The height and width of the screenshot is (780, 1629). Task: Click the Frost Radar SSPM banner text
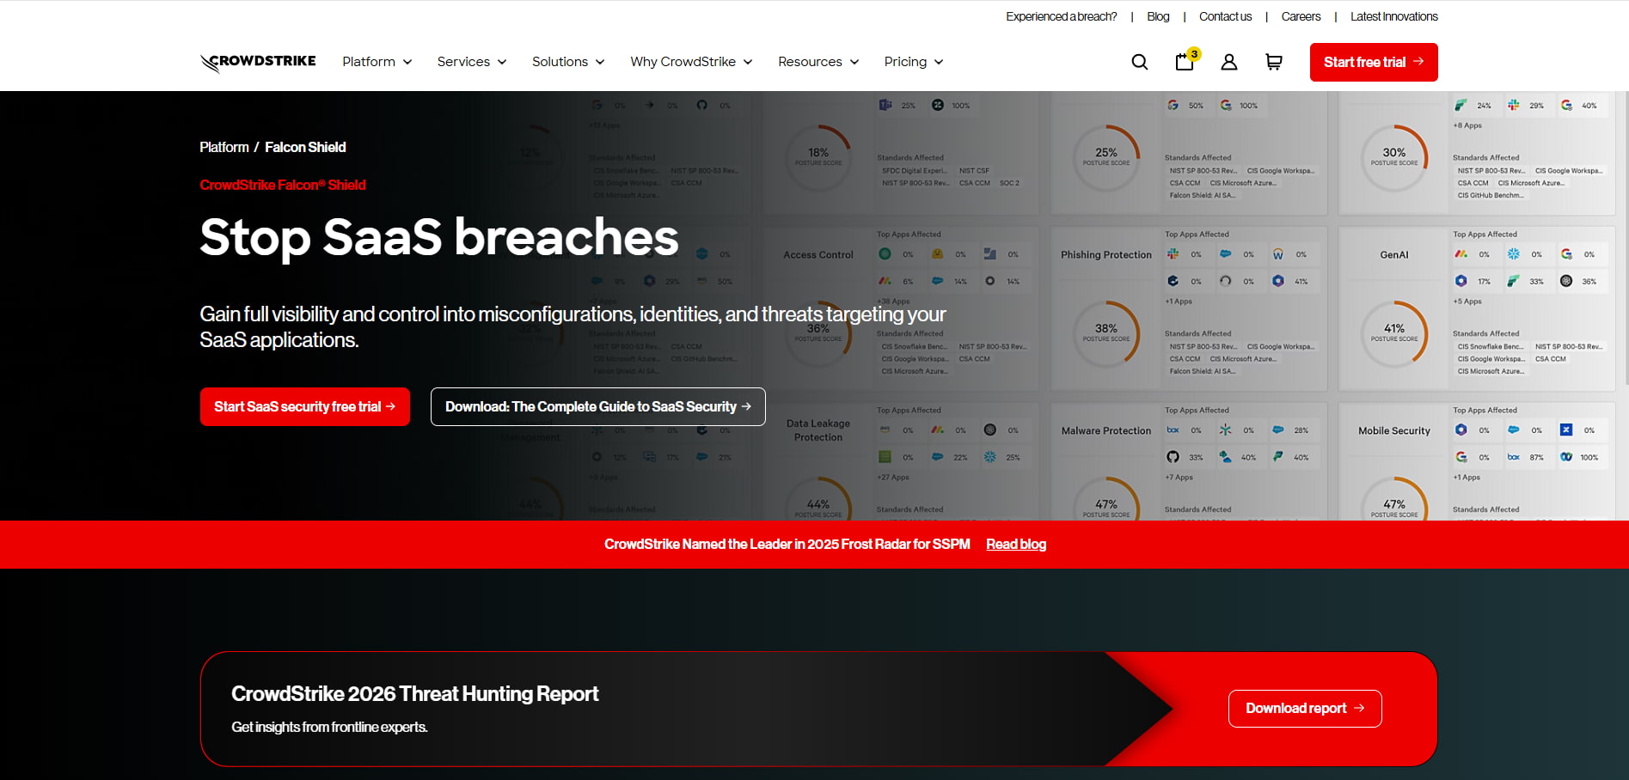pos(787,544)
